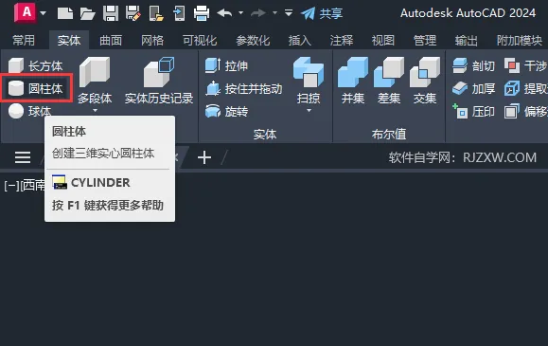Viewport: 548px width, 346px height.
Task: Switch to the 常用 ribbon tab
Action: point(24,40)
